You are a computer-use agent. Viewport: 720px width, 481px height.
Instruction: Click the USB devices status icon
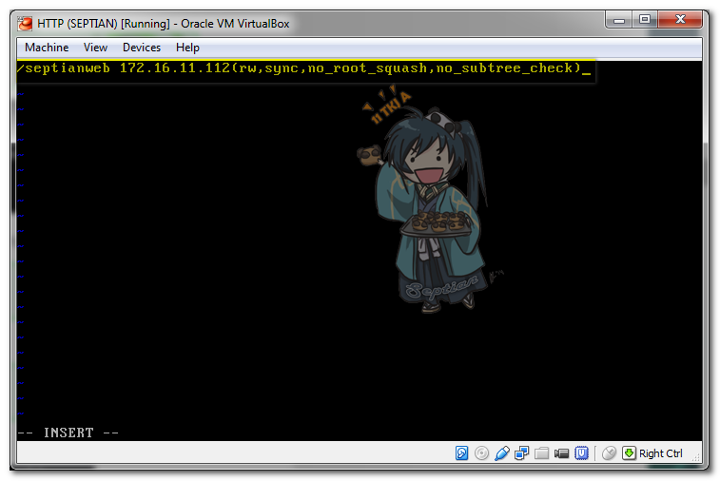click(502, 453)
